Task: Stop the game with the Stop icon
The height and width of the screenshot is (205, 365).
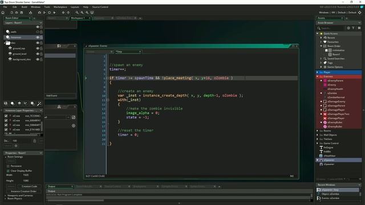Action: point(49,13)
